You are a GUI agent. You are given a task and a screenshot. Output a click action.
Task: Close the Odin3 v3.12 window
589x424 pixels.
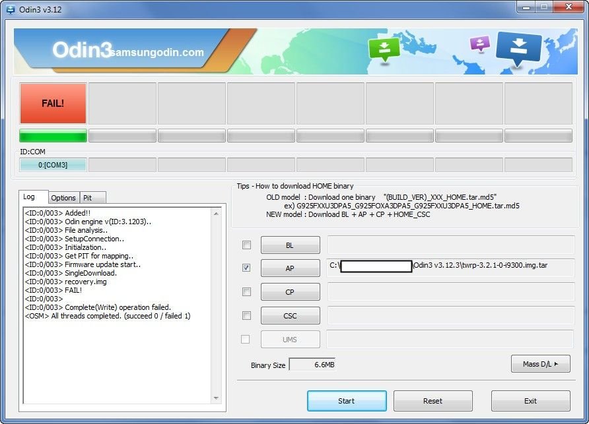pos(569,7)
